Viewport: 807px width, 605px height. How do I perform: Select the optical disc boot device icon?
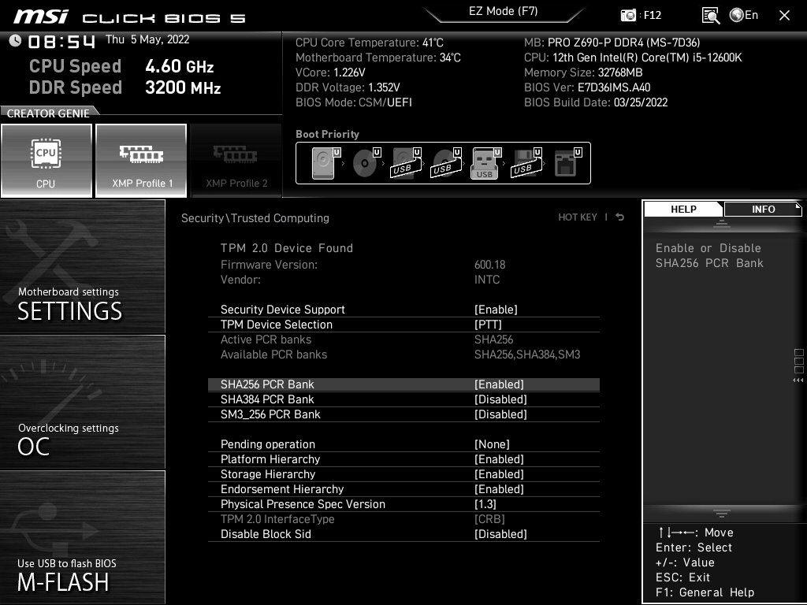(366, 163)
